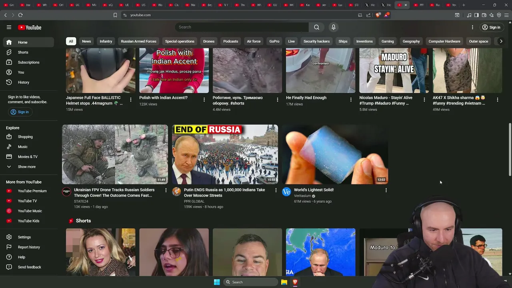Open the STATE24 channel name link

(x=81, y=201)
